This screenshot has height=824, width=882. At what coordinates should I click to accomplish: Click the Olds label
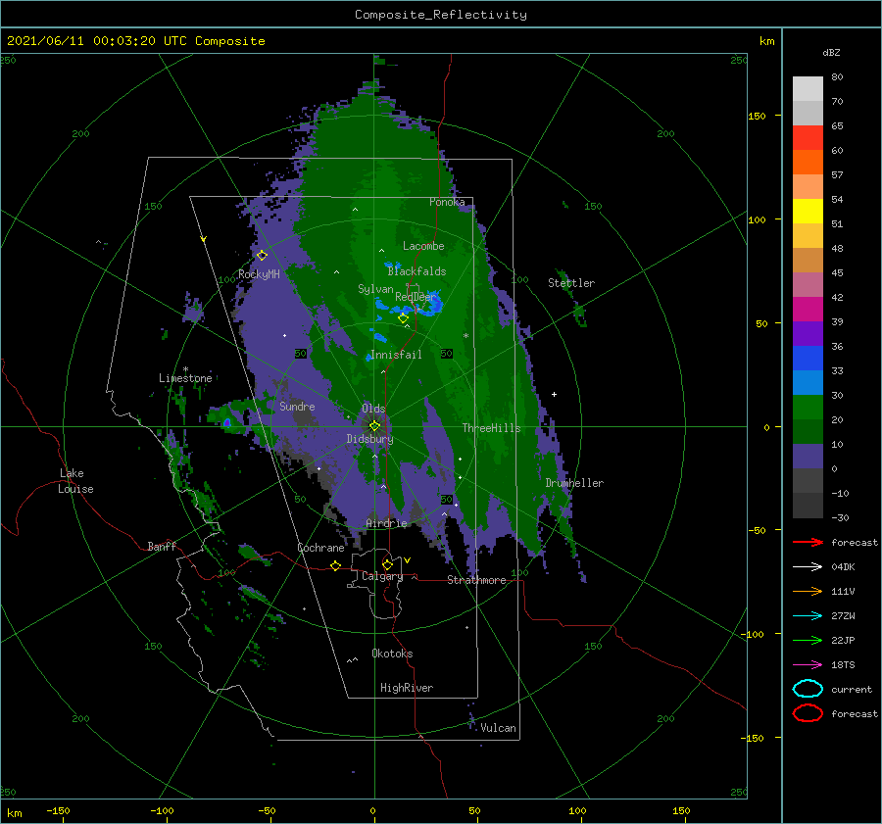[373, 409]
